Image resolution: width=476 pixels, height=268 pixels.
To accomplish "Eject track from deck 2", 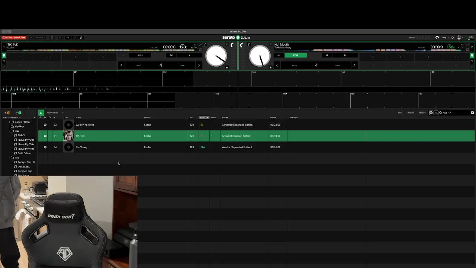I will pos(270,67).
